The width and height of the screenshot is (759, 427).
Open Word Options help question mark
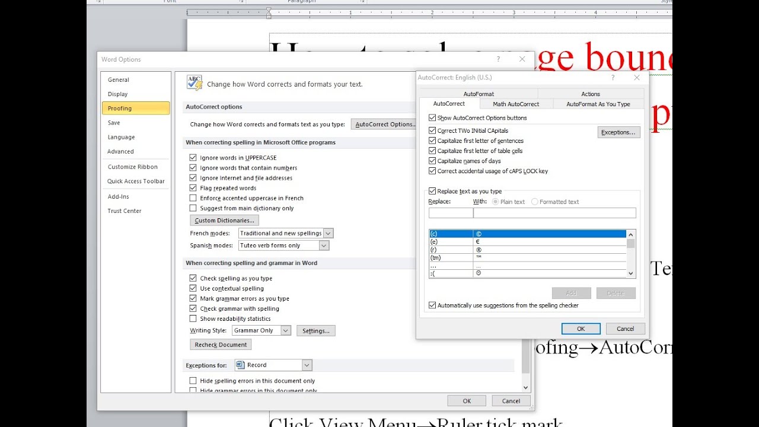[x=498, y=59]
